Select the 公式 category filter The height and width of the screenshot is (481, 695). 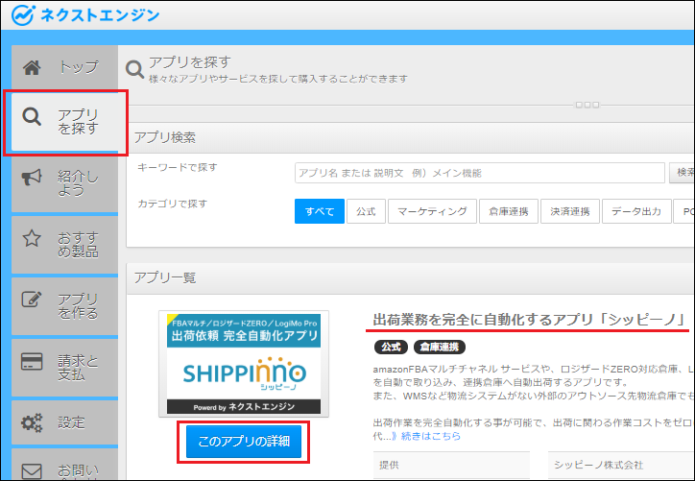click(x=366, y=210)
